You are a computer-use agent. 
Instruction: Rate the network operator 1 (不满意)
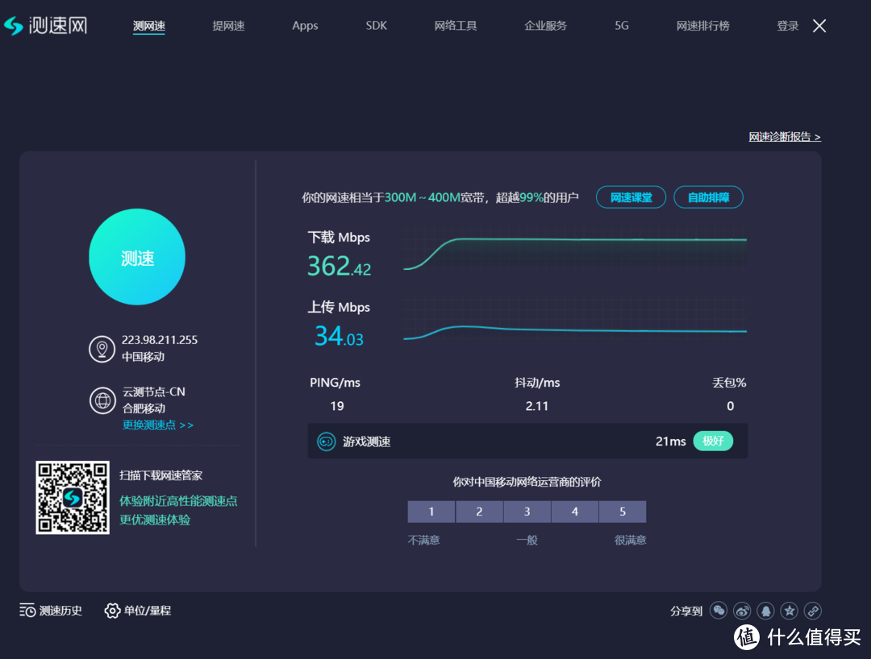[x=431, y=512]
